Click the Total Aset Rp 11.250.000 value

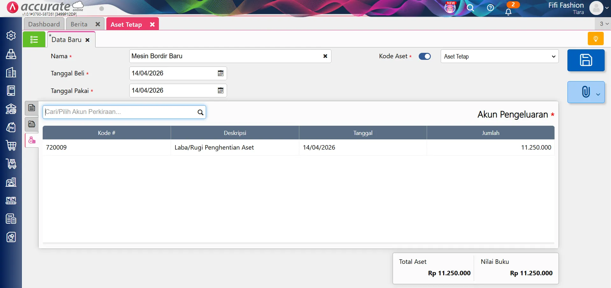click(449, 273)
